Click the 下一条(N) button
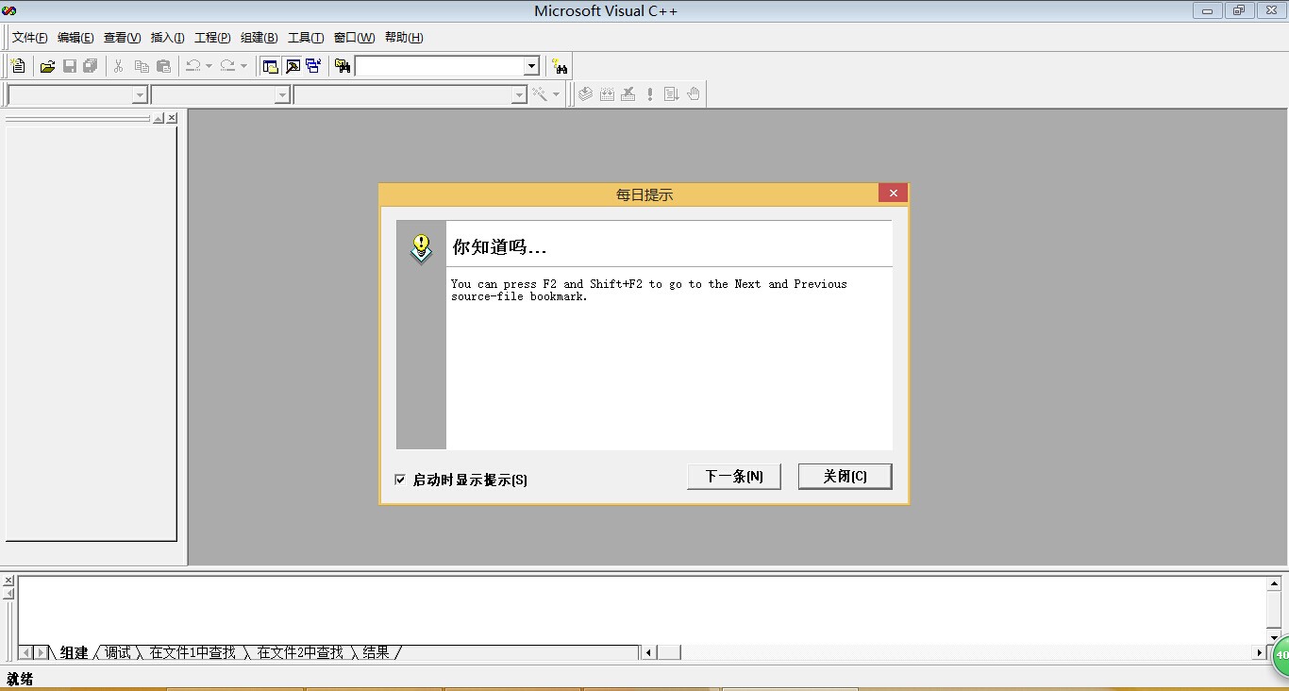 (x=734, y=477)
